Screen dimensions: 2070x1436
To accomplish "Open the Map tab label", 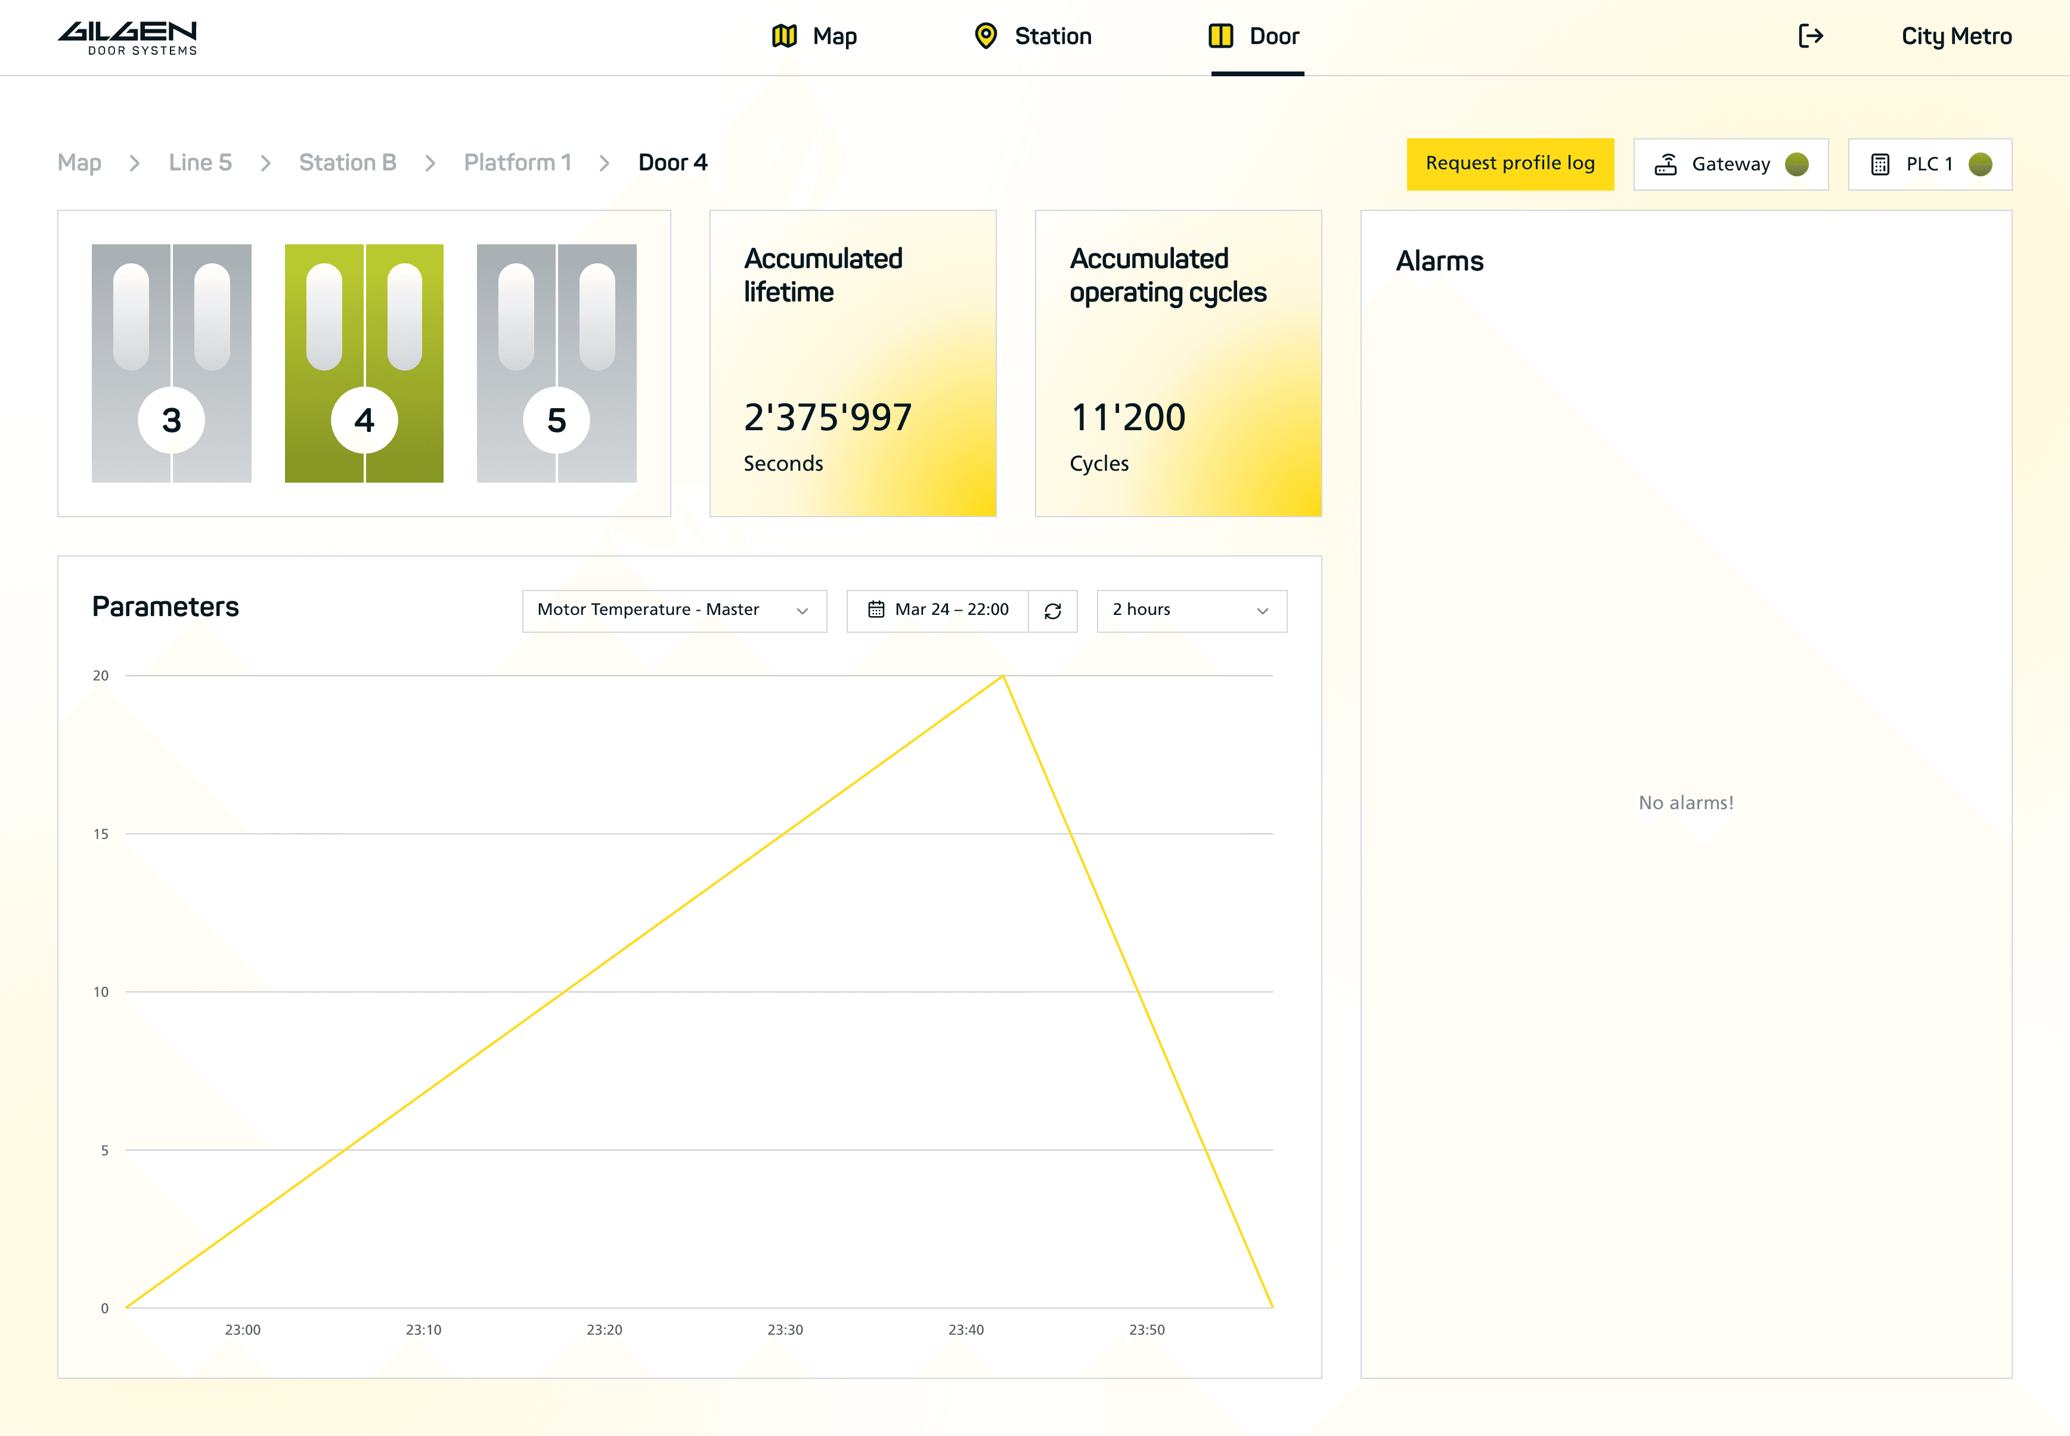I will pos(834,36).
